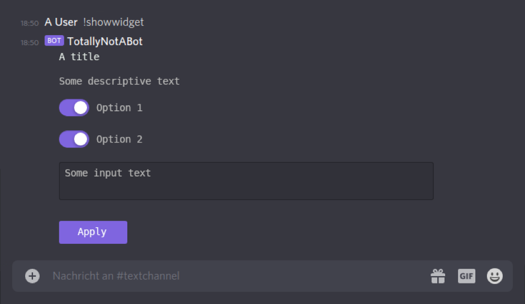Click the "Some descriptive text" line
The width and height of the screenshot is (525, 304).
120,81
